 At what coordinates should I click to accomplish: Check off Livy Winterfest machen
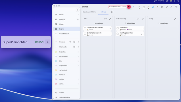85,28
